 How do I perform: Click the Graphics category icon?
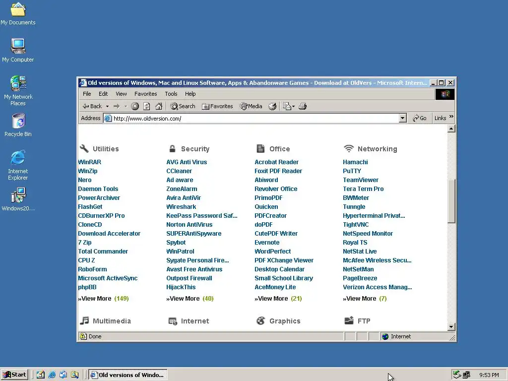pos(260,321)
